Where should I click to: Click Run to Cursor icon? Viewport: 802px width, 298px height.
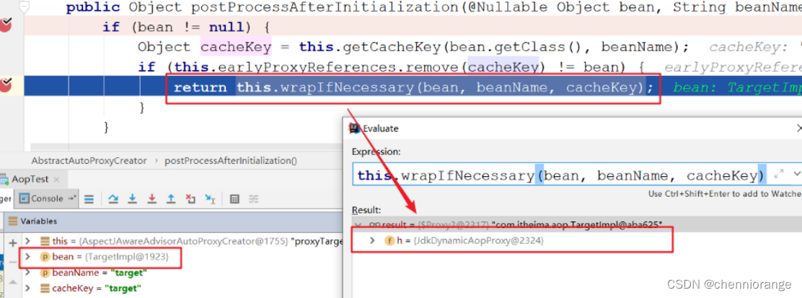[210, 199]
